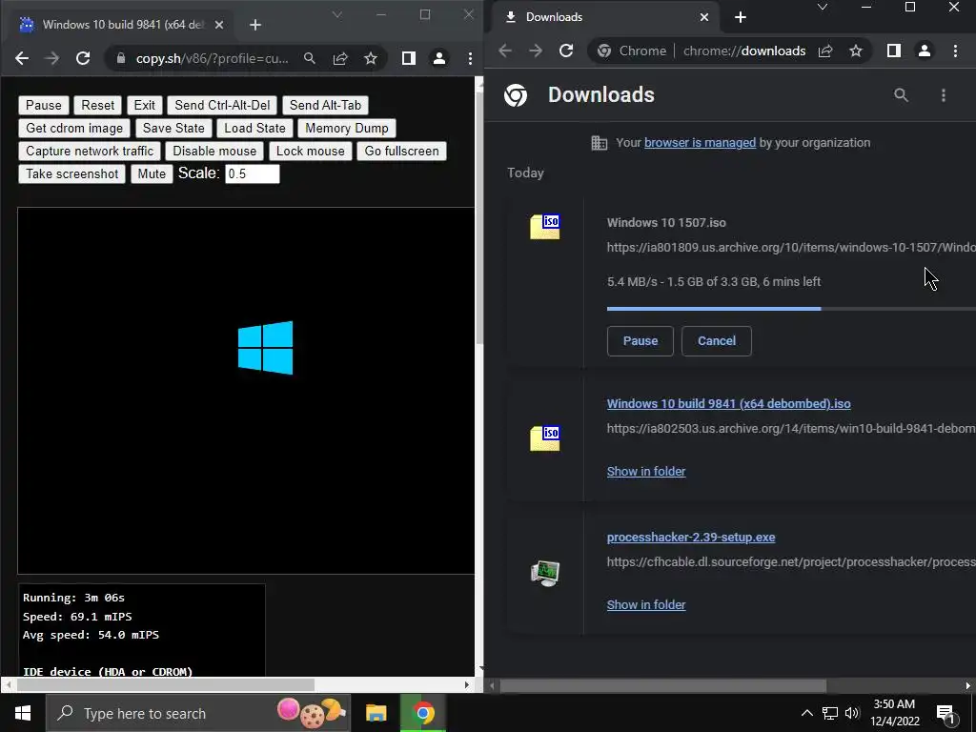Open a new tab in the copy.sh window

click(x=255, y=25)
